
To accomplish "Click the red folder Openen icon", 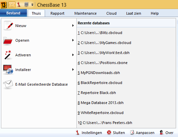I will pyautogui.click(x=8, y=40).
